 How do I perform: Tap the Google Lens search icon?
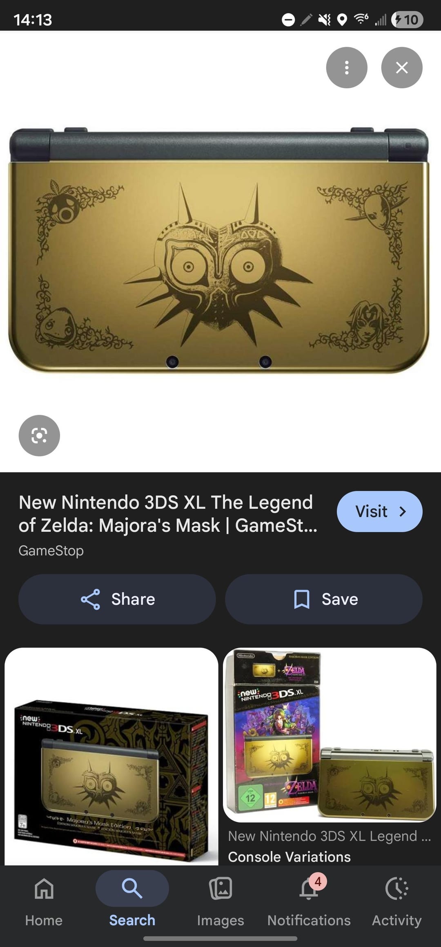[39, 435]
